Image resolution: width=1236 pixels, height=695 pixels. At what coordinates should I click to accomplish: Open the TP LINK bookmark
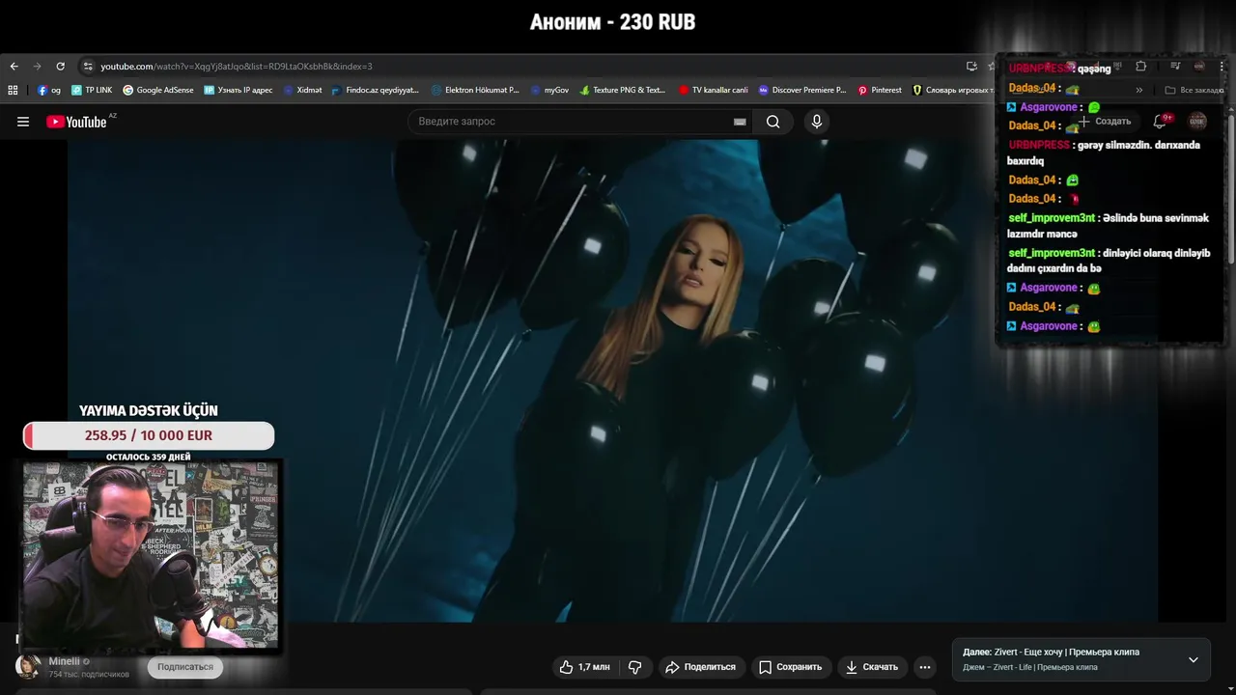point(92,90)
